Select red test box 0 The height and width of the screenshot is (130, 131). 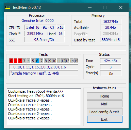(x=11, y=61)
